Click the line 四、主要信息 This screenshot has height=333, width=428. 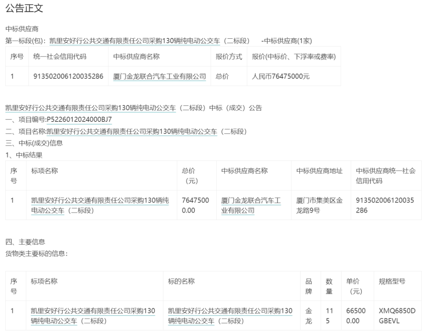[x=25, y=242]
